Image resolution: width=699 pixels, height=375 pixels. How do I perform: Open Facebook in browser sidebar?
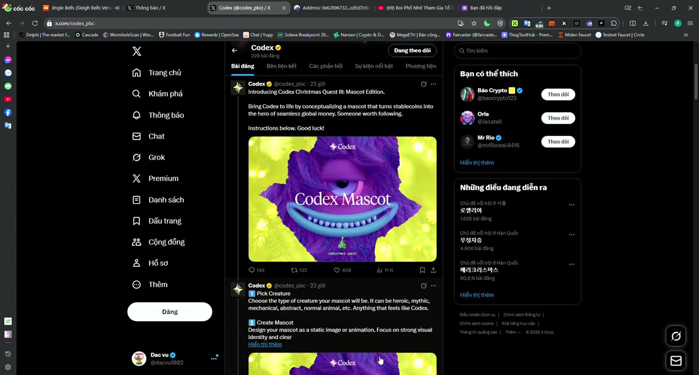[8, 112]
